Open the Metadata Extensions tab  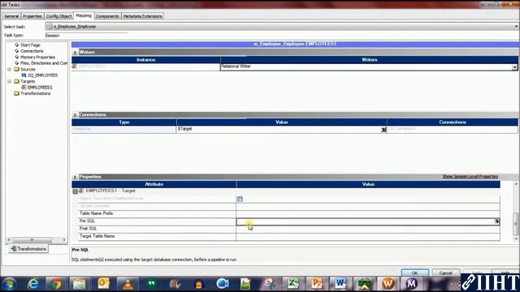click(143, 16)
